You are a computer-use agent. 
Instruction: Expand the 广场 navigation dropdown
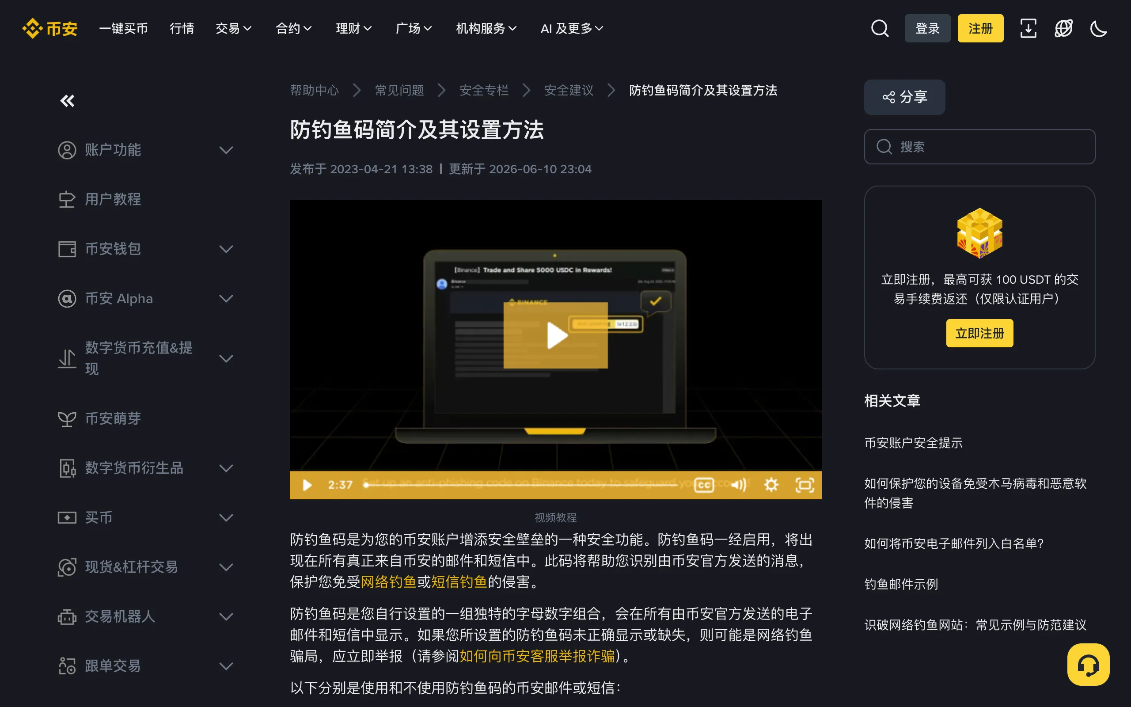[x=414, y=29]
